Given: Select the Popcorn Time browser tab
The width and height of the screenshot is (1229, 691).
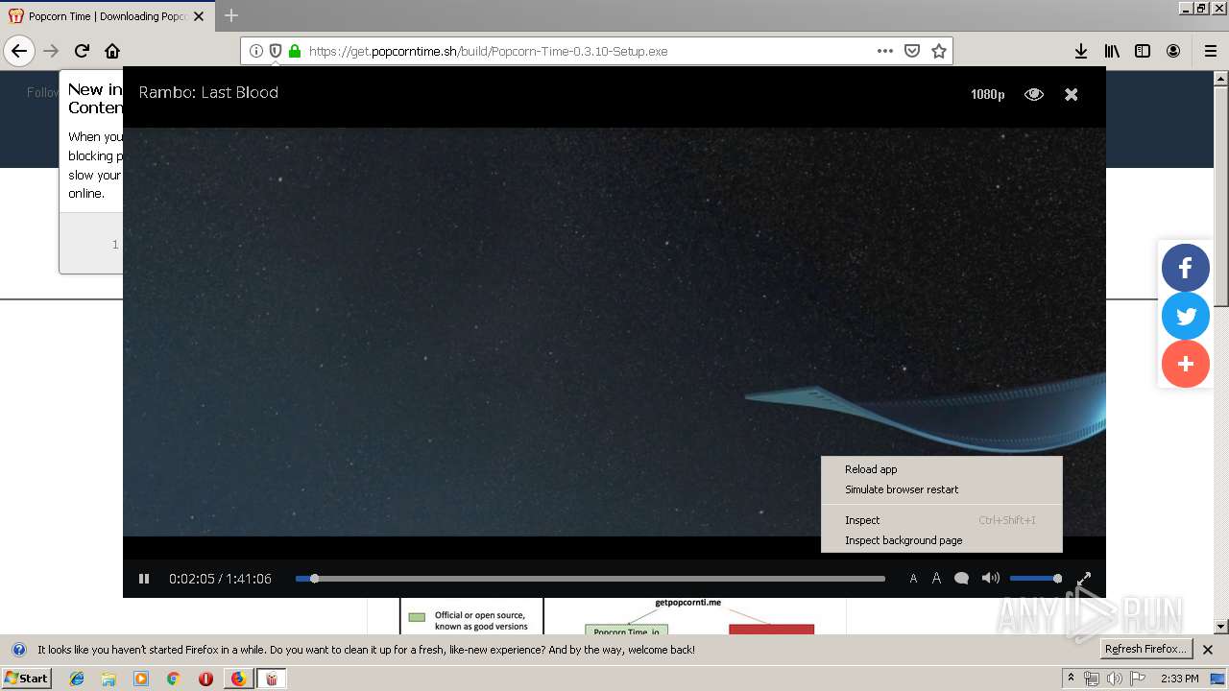Looking at the screenshot, I should (x=108, y=16).
